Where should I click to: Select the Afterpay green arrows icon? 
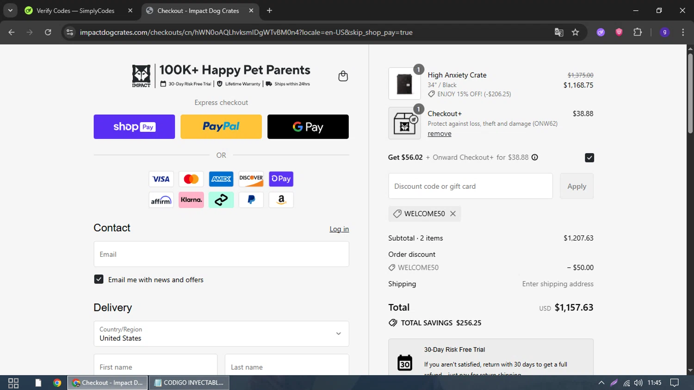pos(221,200)
